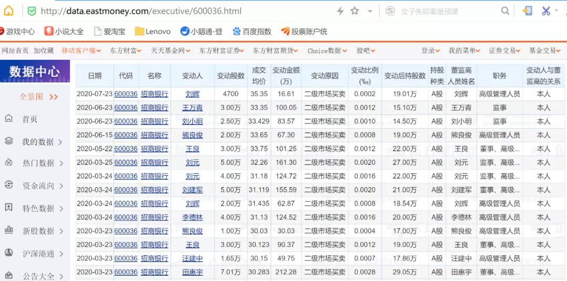Click the address bar URL
Viewport: 567px width, 281px height.
[141, 11]
